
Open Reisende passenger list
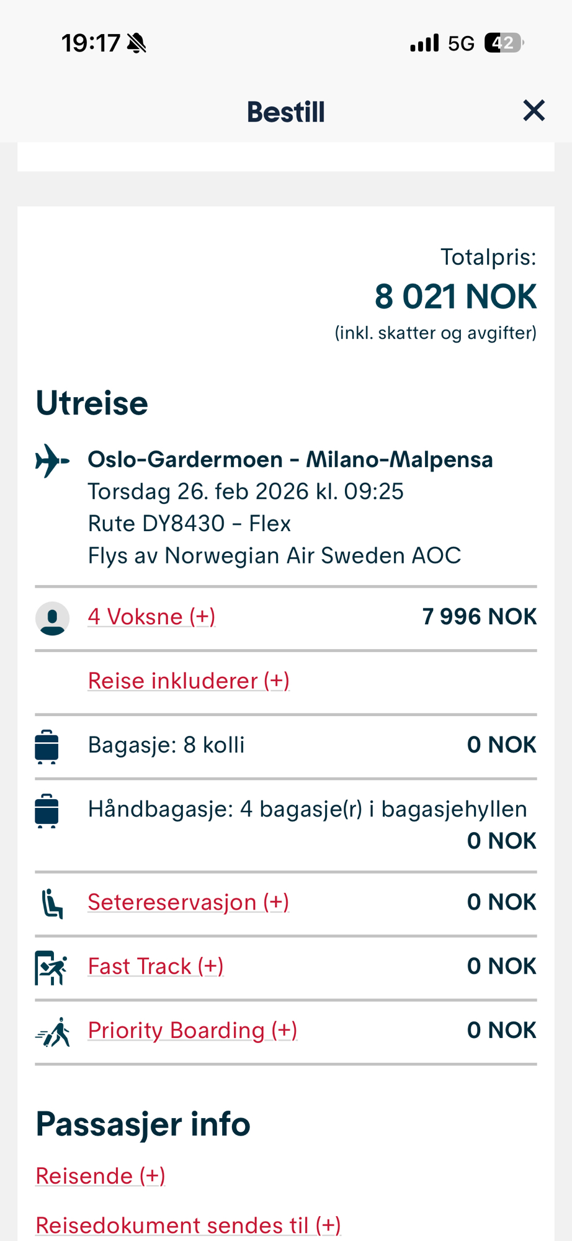pos(101,1176)
